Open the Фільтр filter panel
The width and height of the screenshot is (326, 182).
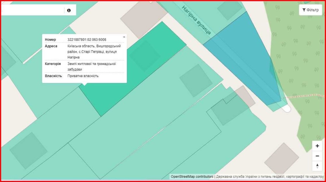(310, 10)
